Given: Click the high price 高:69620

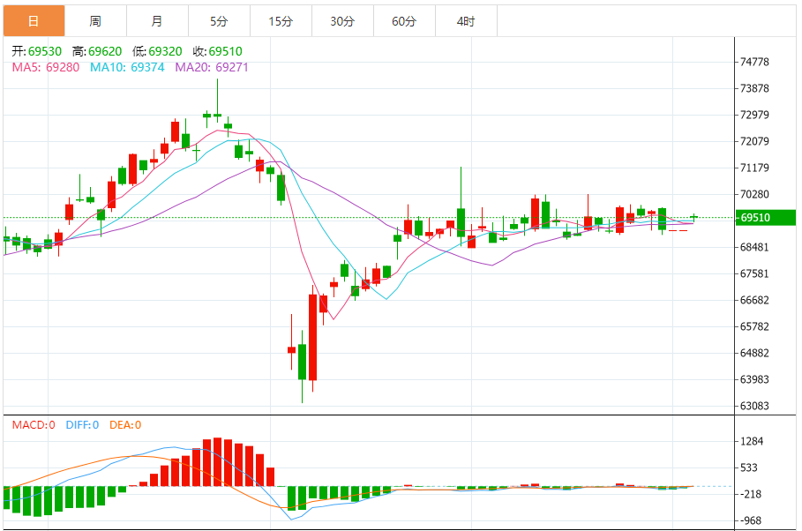Looking at the screenshot, I should coord(97,51).
